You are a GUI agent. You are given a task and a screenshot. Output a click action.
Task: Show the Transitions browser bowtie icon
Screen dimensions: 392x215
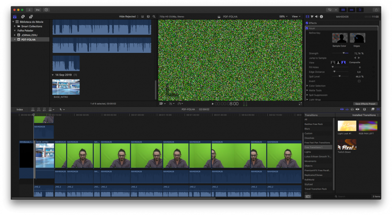378,109
